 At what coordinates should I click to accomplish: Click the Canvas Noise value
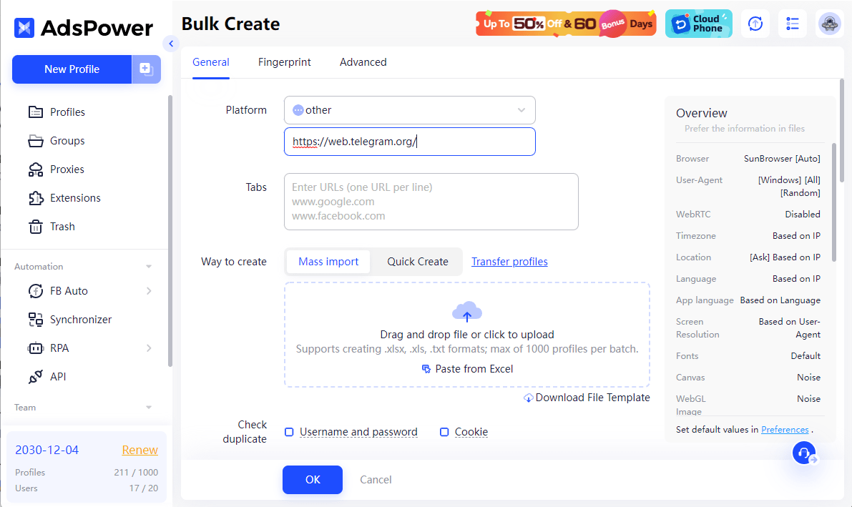coord(808,377)
